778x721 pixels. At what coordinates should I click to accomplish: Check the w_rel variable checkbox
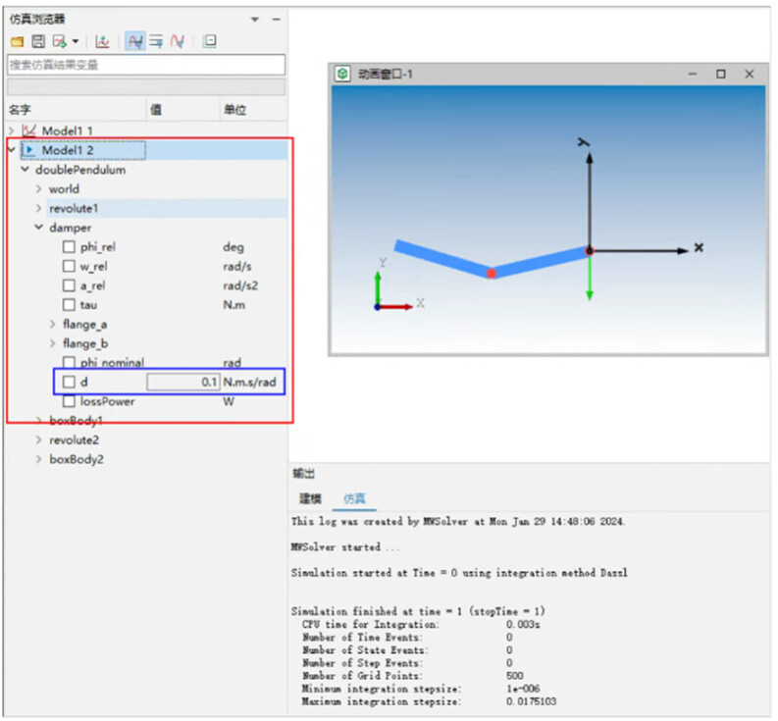tap(69, 267)
